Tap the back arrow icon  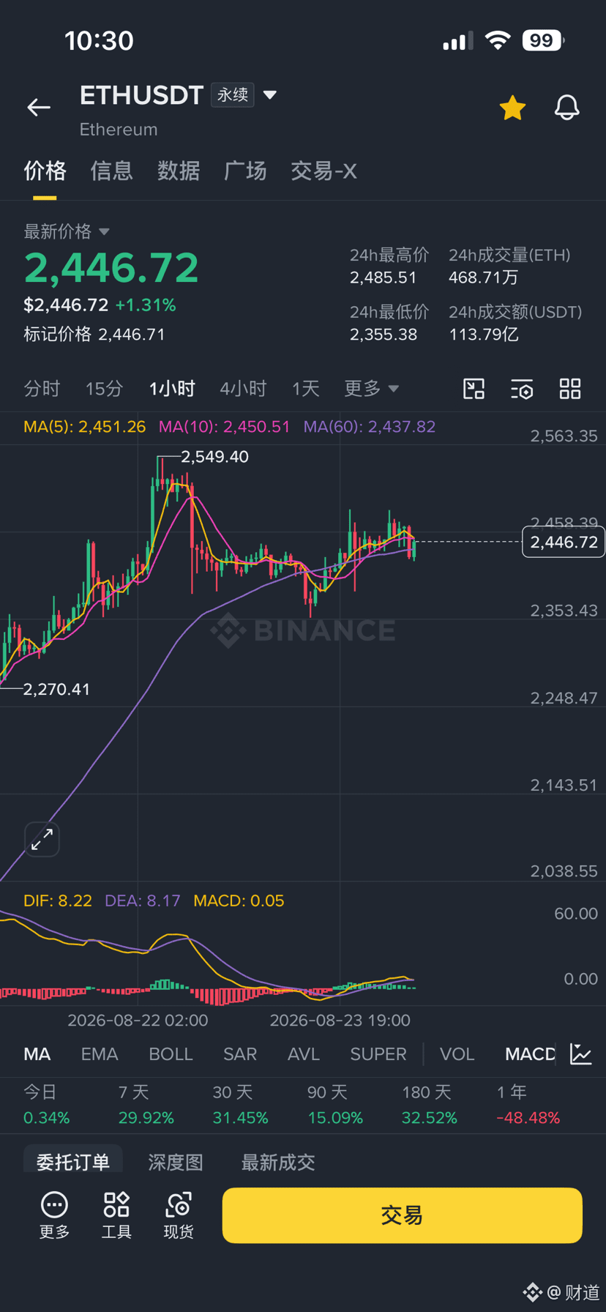[x=39, y=108]
